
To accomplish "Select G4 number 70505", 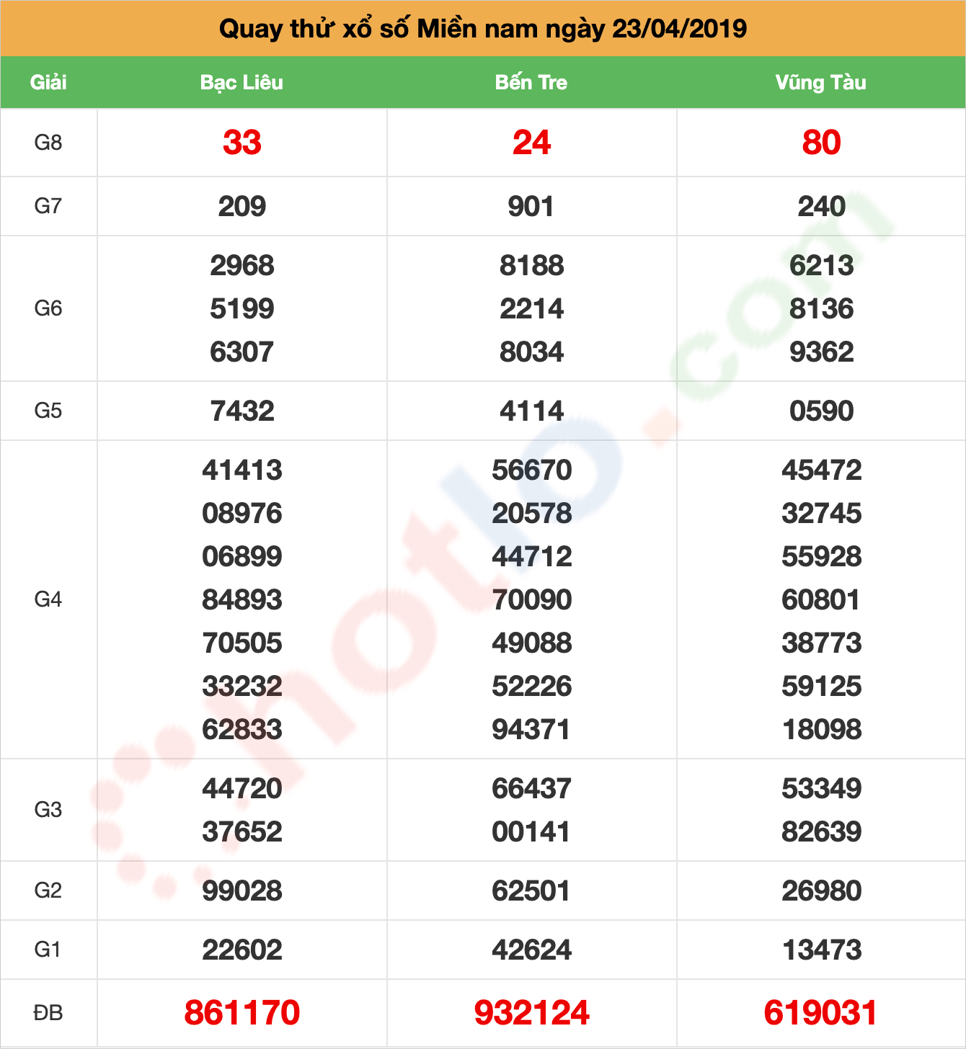I will tap(241, 643).
